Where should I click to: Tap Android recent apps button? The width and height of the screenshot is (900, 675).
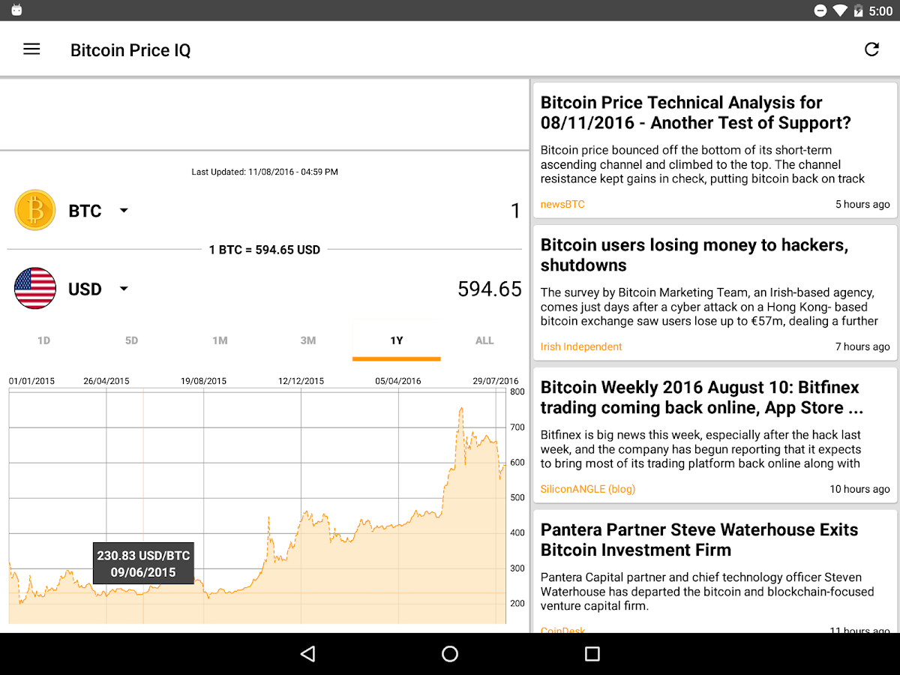point(592,654)
